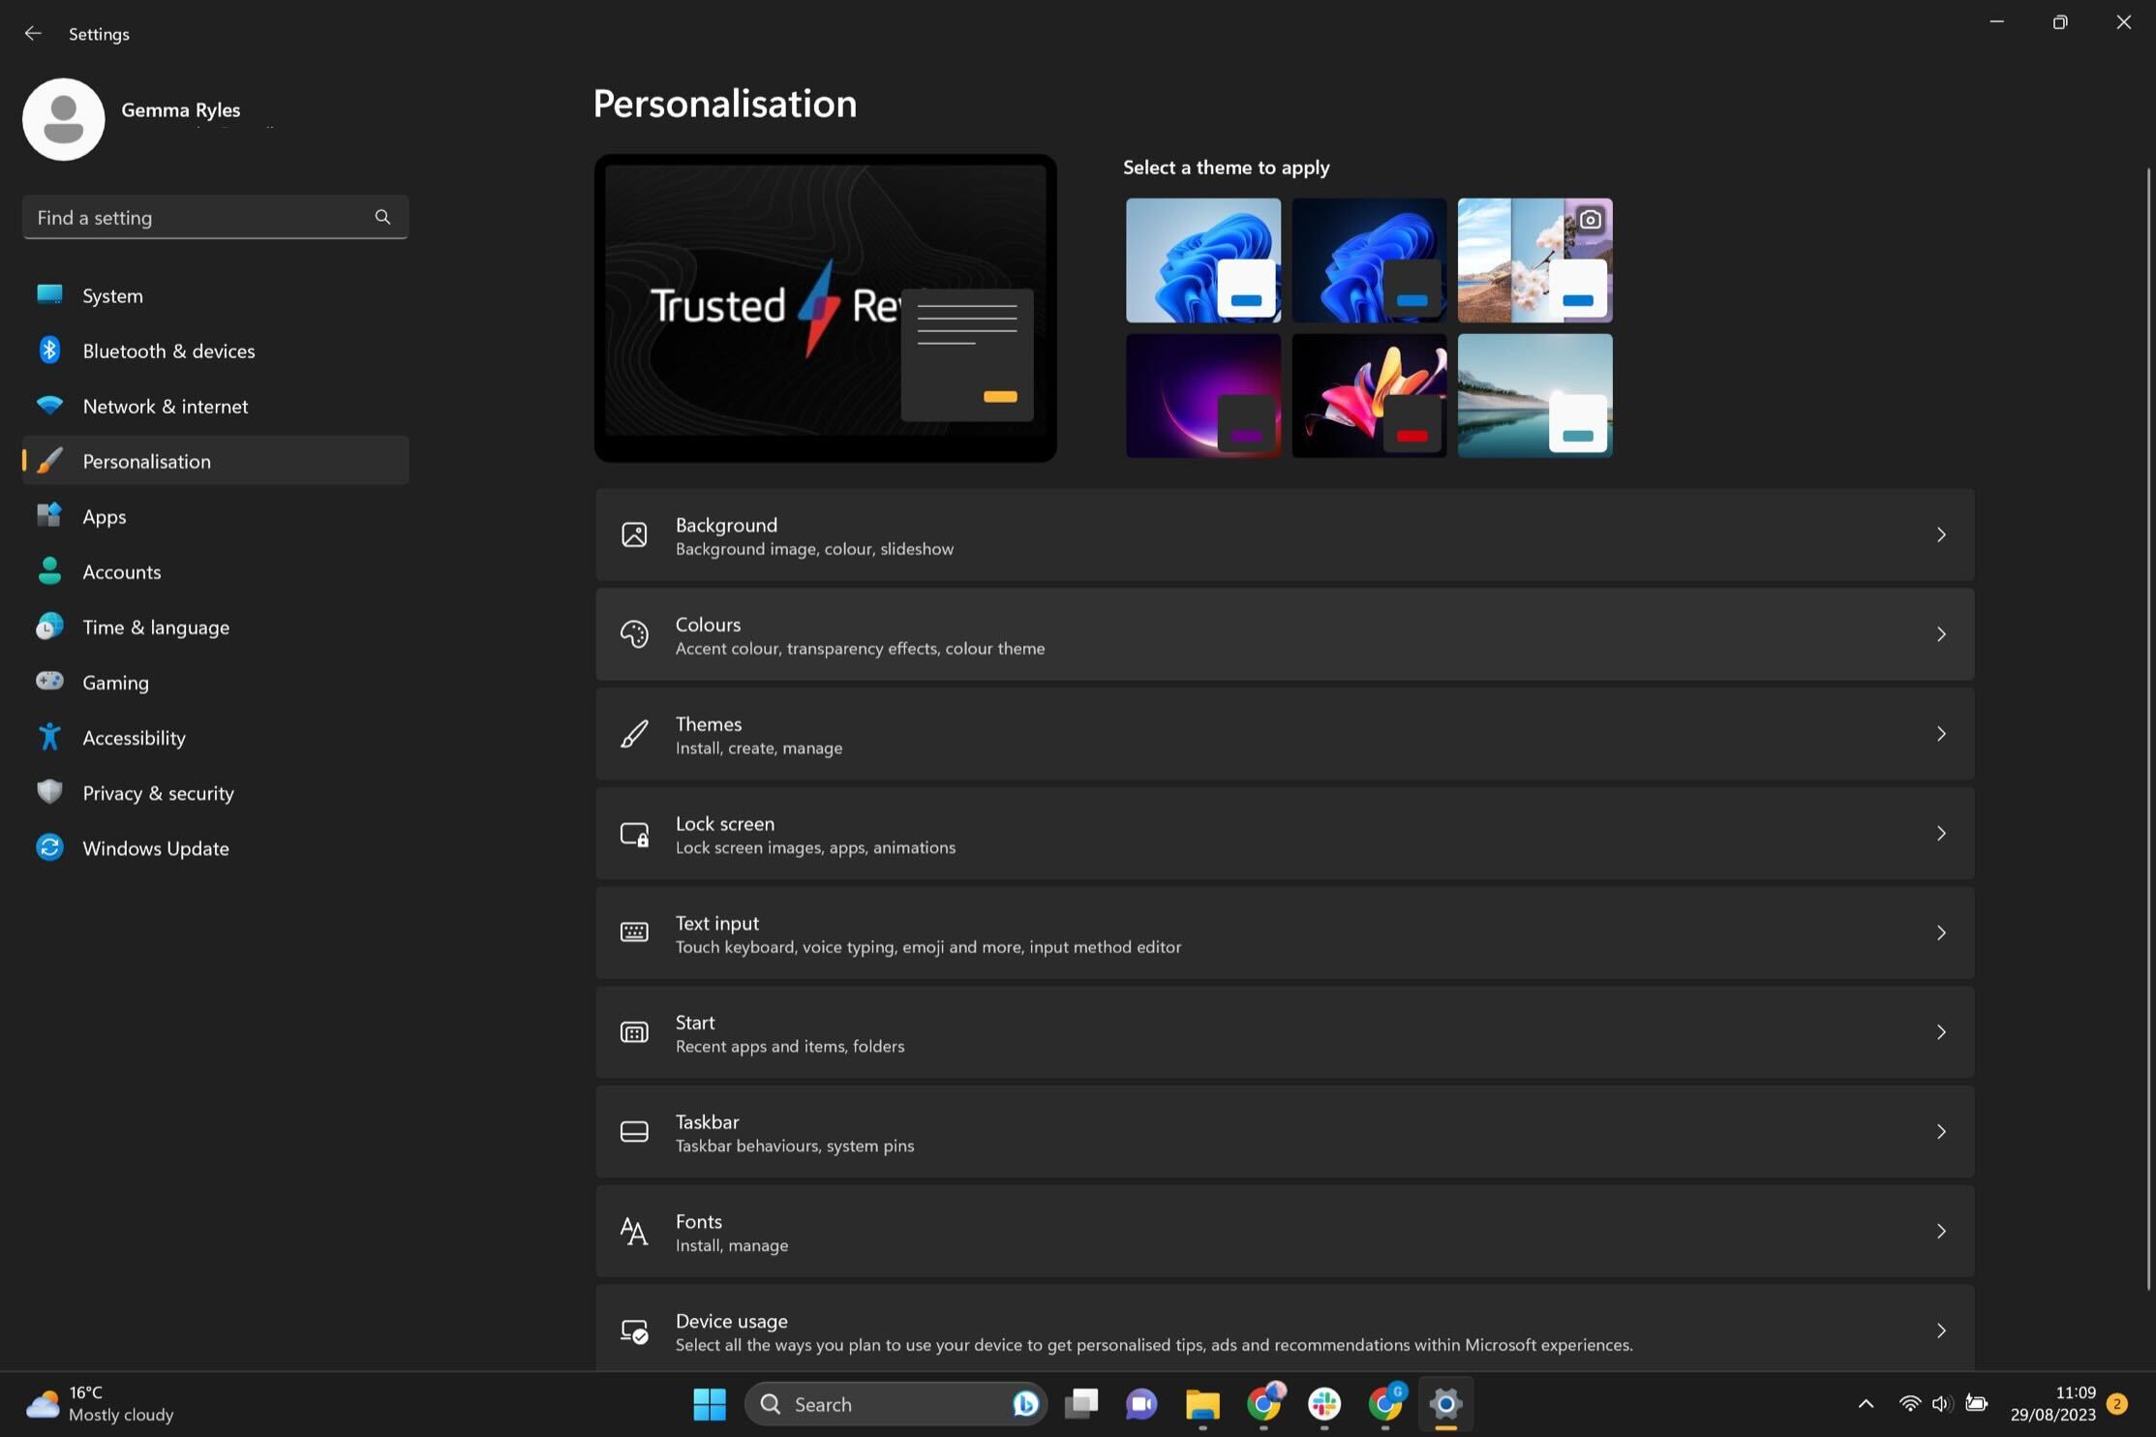The image size is (2156, 1437).
Task: Expand the Background settings row chevron
Action: 1942,535
